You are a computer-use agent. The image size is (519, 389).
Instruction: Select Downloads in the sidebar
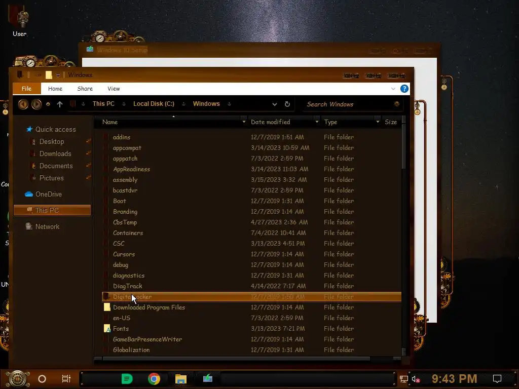(55, 154)
